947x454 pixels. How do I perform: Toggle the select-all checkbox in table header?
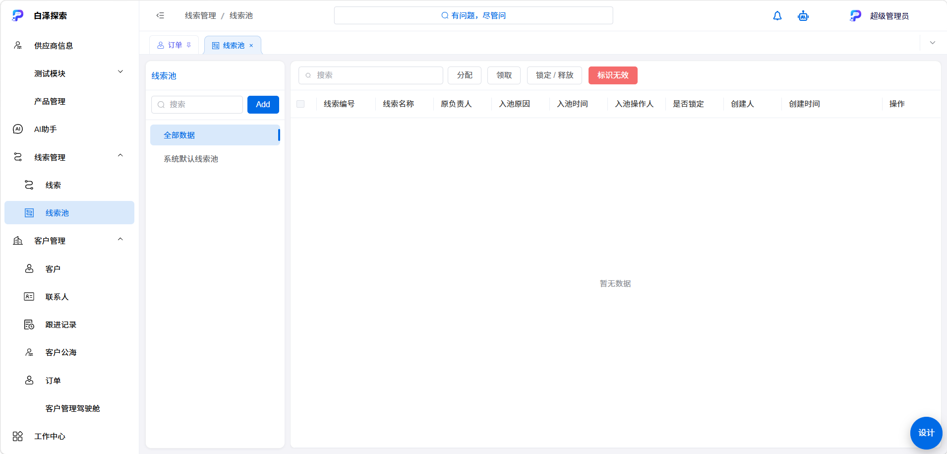point(300,104)
